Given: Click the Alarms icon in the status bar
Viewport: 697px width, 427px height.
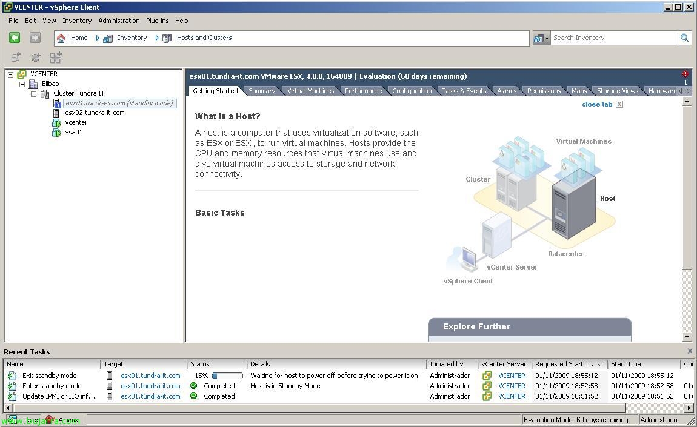Looking at the screenshot, I should point(49,420).
